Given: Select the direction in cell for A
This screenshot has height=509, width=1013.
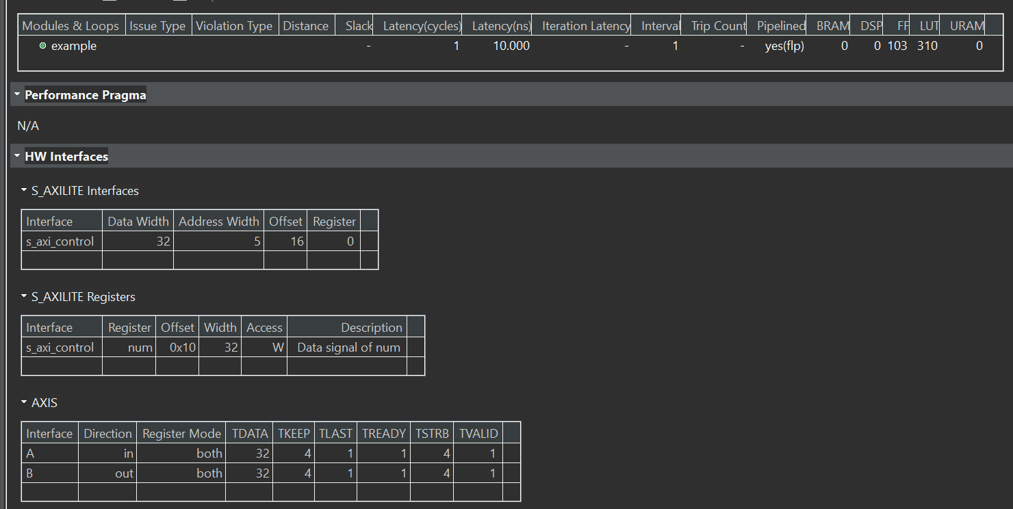Looking at the screenshot, I should point(107,453).
